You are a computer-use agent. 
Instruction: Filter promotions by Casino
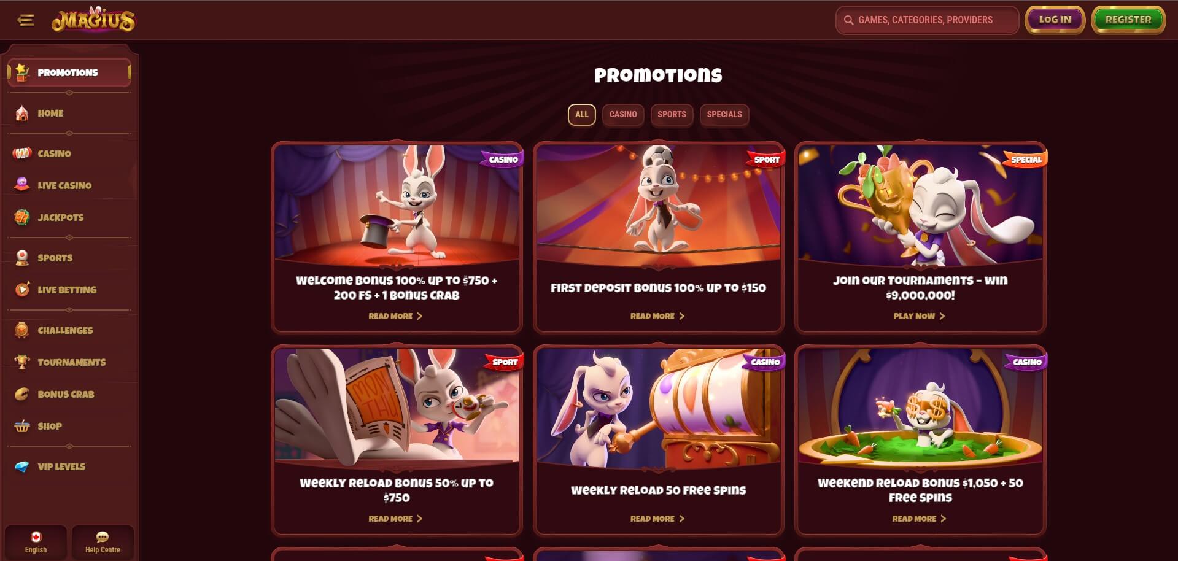623,114
